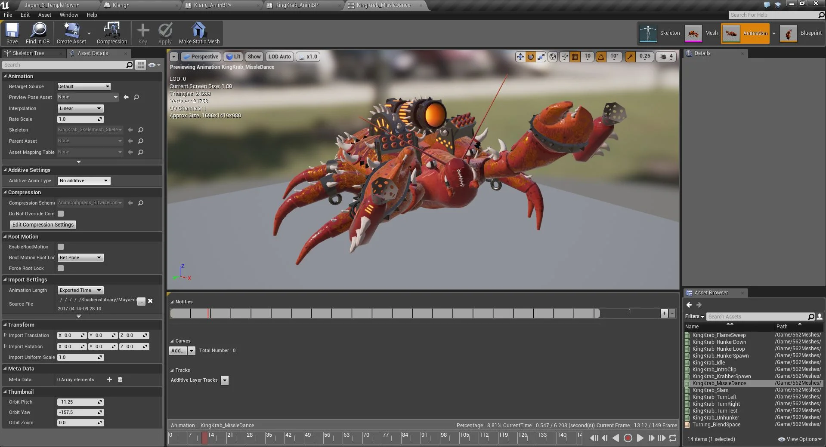Enable the EnableRootMotion checkbox

61,247
